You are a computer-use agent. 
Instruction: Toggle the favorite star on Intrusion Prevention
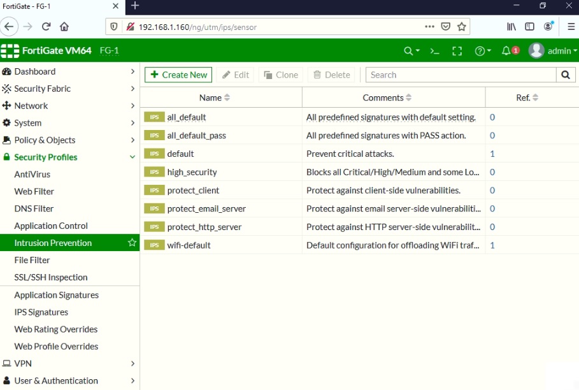(131, 243)
